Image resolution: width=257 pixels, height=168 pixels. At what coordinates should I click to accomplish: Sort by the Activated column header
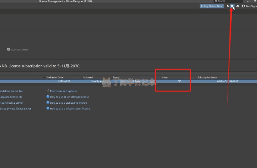coord(88,77)
